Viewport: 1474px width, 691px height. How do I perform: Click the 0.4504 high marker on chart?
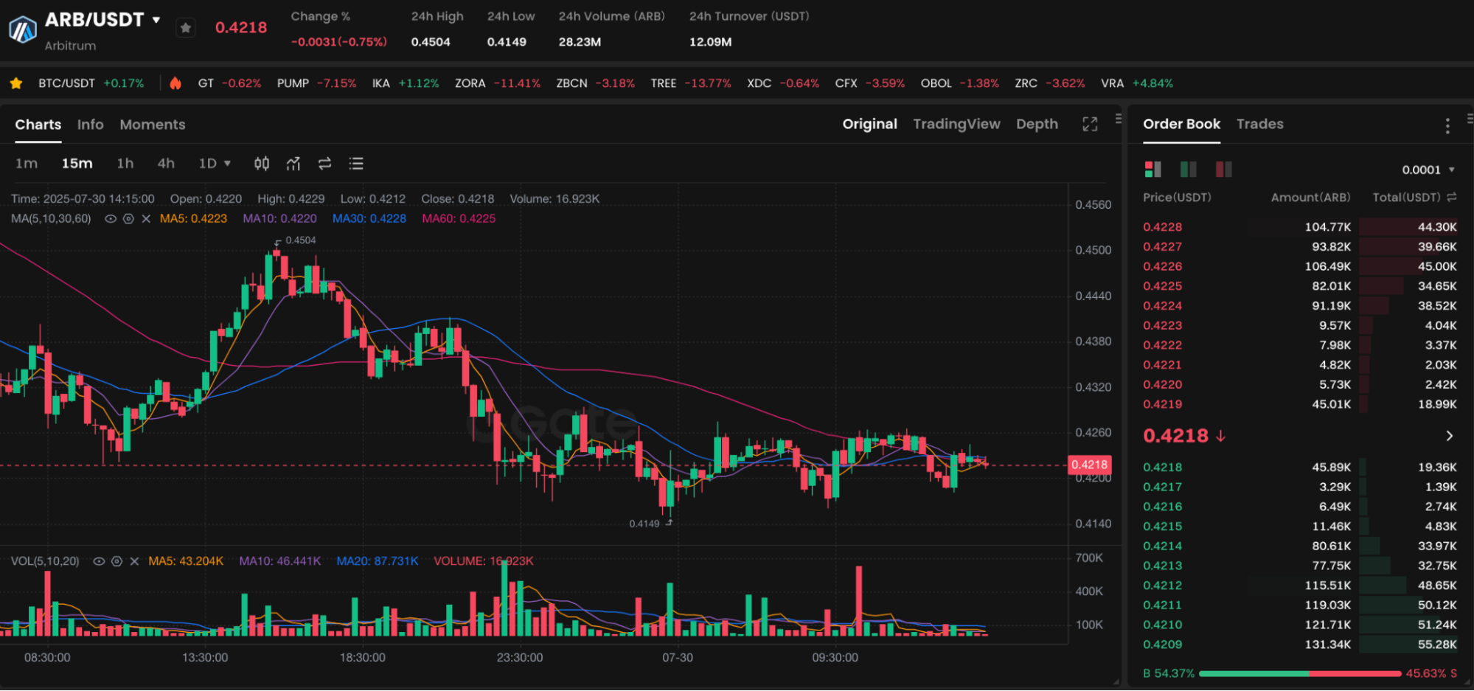point(300,240)
